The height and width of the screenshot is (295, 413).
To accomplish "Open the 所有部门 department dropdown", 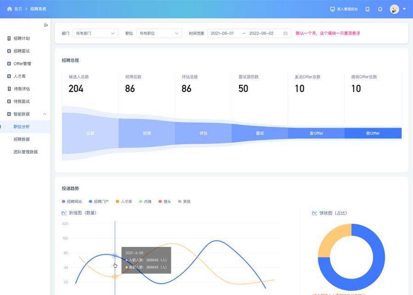I will [96, 33].
